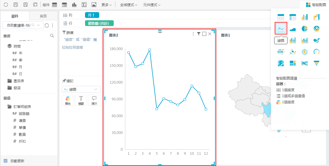Image resolution: width=329 pixels, height=166 pixels.
Task: Toggle the 自動更新 checkbox
Action: click(x=6, y=161)
